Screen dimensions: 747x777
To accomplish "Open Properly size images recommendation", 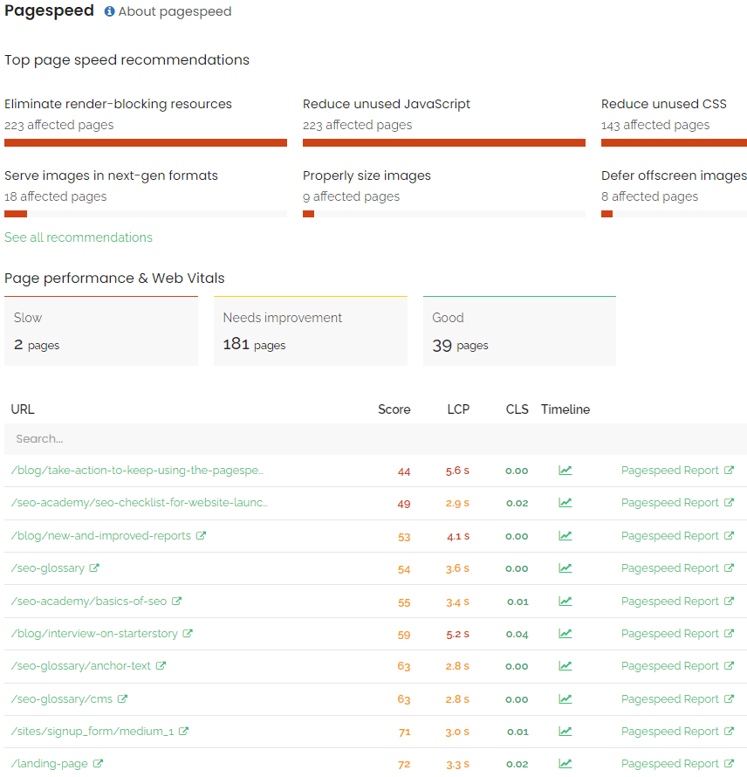I will tap(367, 175).
